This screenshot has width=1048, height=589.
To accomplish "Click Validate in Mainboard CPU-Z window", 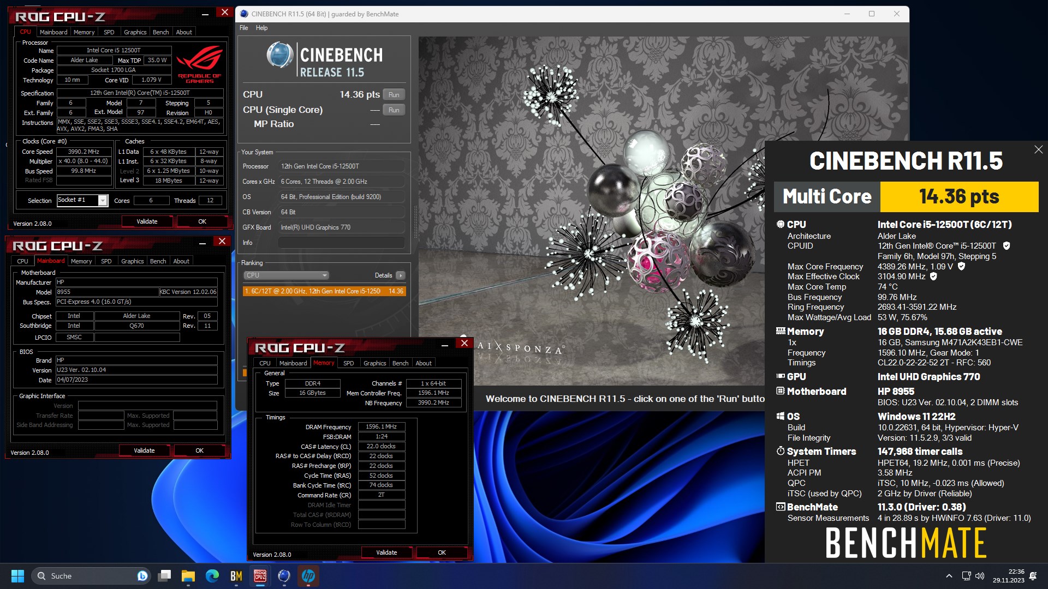I will tap(144, 450).
